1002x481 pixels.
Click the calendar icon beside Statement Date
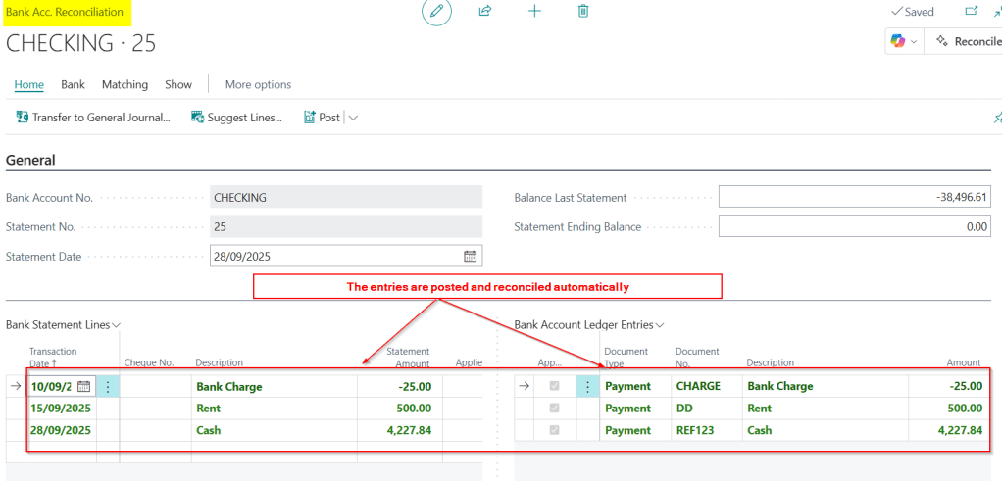coord(470,257)
